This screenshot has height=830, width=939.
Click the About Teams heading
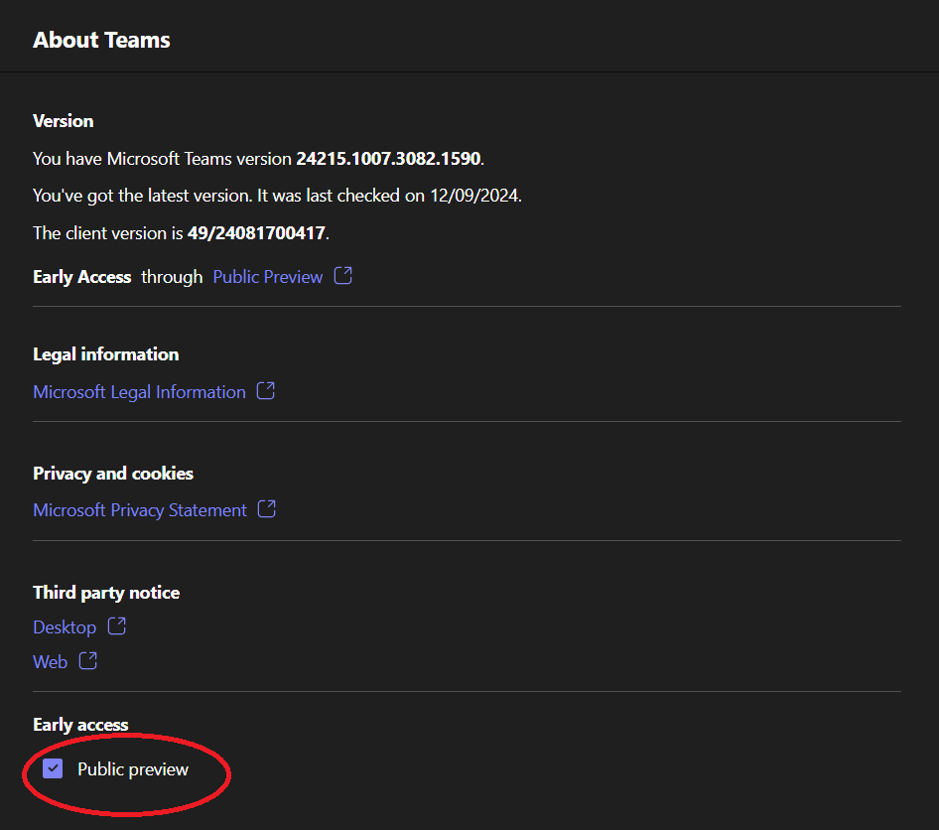(x=102, y=40)
